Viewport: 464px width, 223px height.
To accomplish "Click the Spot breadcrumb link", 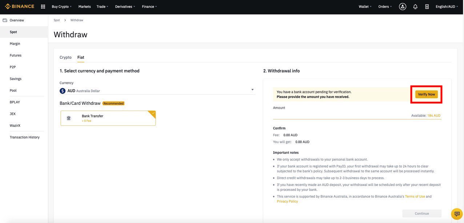I will 57,20.
